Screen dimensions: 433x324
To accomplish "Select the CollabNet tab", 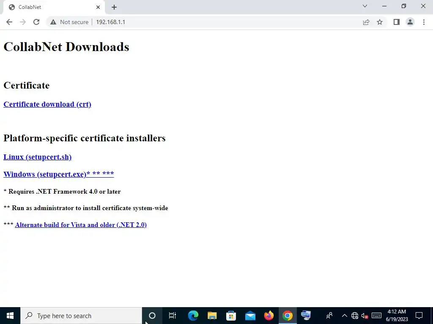I will (54, 7).
